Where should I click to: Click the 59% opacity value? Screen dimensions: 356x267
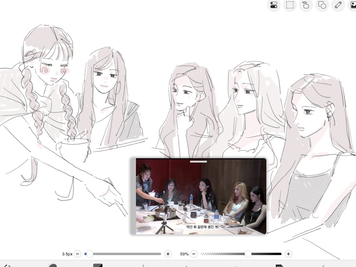tap(184, 254)
